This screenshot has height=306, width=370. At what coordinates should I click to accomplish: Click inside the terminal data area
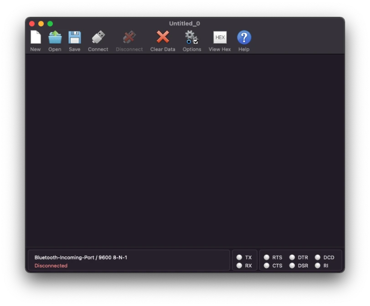185,151
